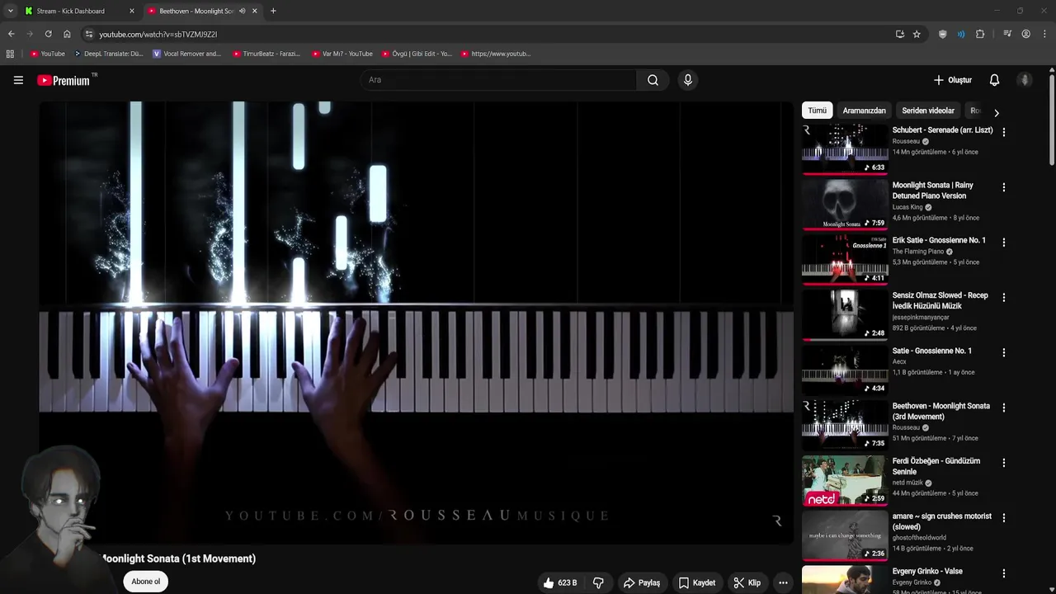
Task: Open options for Evgeny Grinko Valse
Action: click(x=1003, y=573)
